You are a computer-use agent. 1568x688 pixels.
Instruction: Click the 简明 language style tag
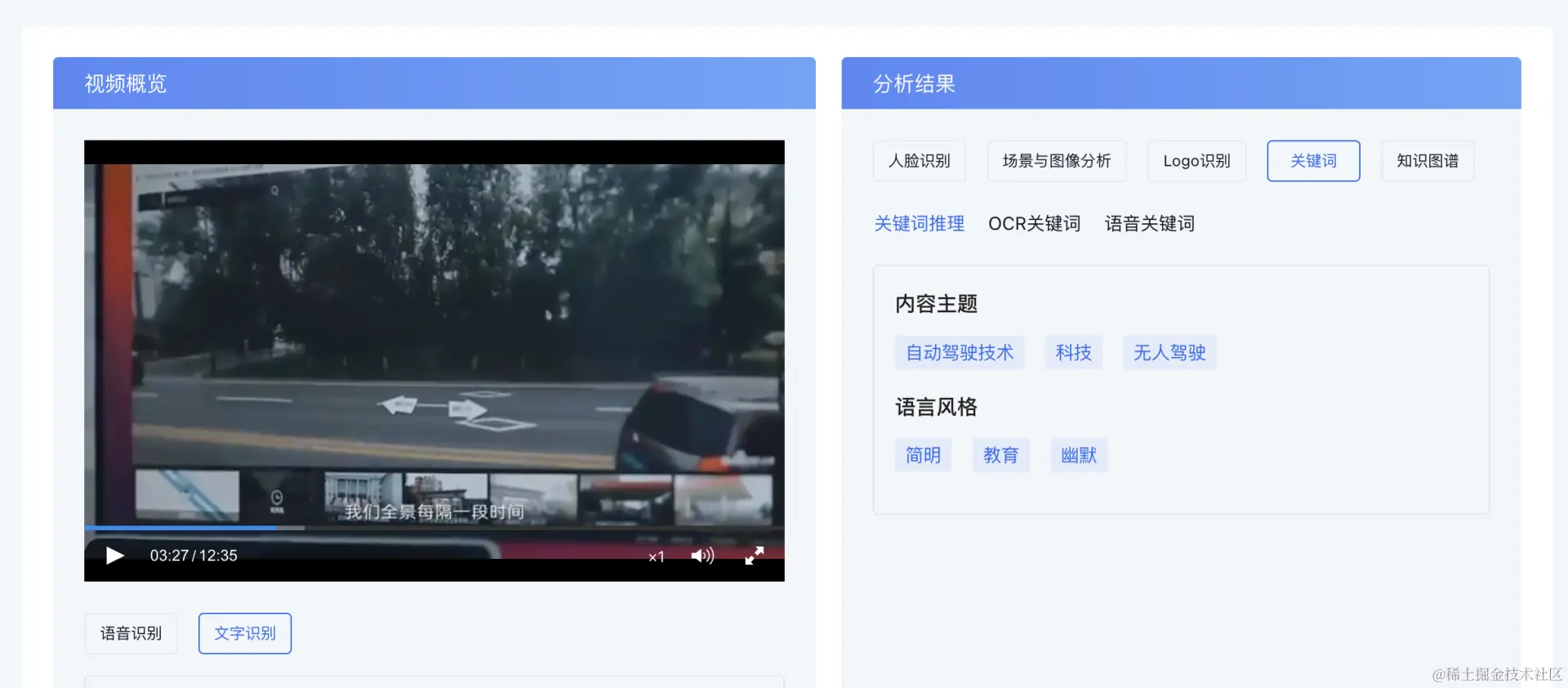tap(923, 455)
